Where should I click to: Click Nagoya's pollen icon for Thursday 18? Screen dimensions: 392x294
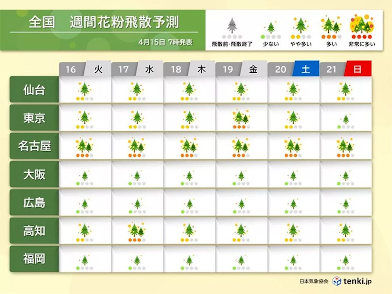(x=189, y=148)
